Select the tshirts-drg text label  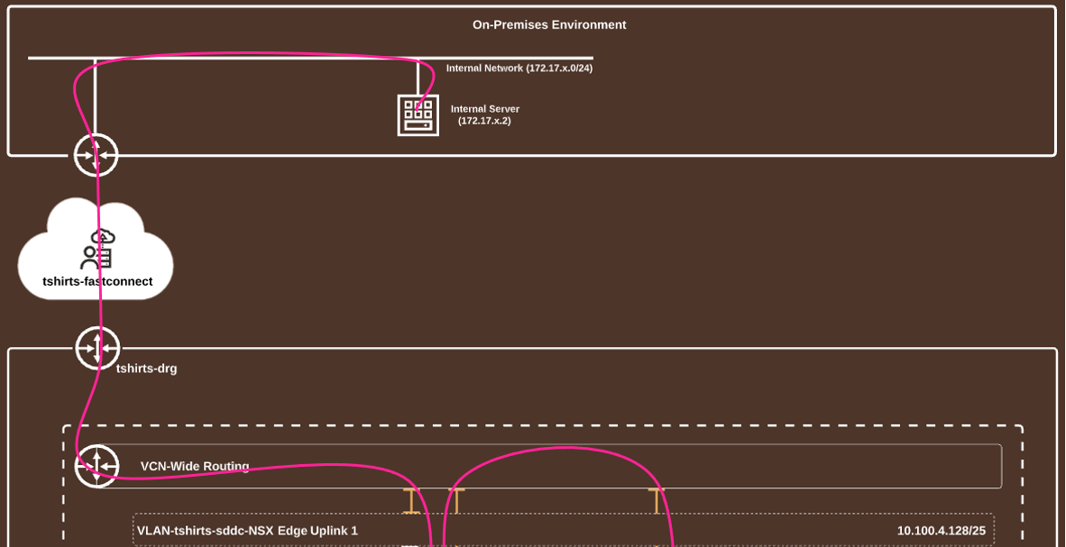(146, 369)
